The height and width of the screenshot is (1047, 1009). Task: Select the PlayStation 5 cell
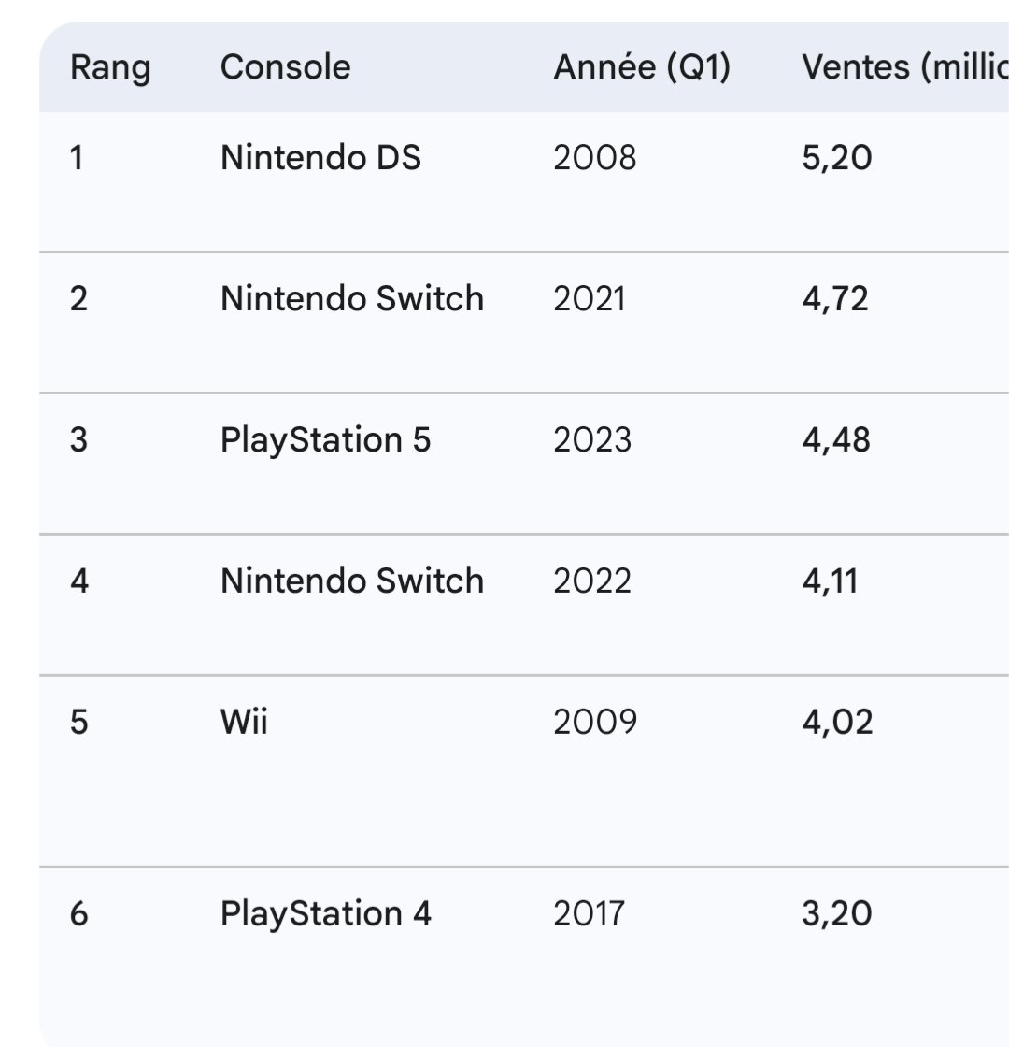[x=325, y=439]
